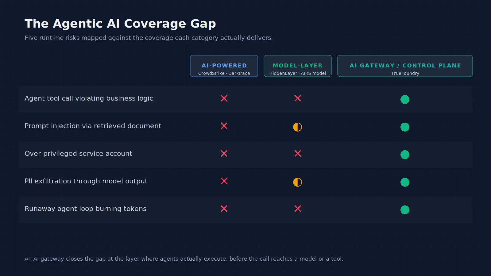The height and width of the screenshot is (276, 491).
Task: Click 'PII exfiltration through model output' label
Action: pos(86,181)
